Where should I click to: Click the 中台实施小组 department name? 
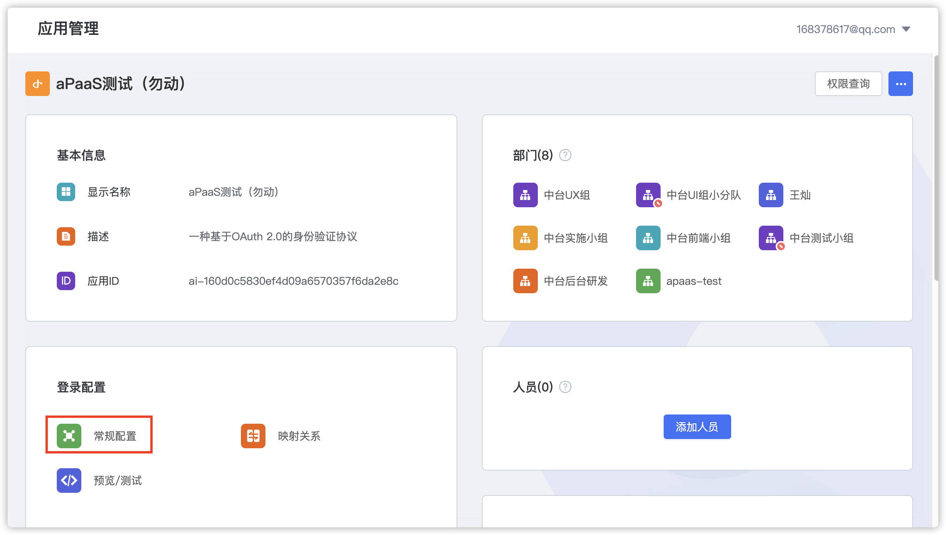point(576,238)
